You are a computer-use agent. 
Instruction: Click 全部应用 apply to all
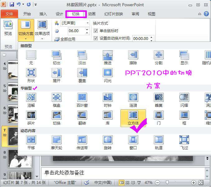coord(65,39)
